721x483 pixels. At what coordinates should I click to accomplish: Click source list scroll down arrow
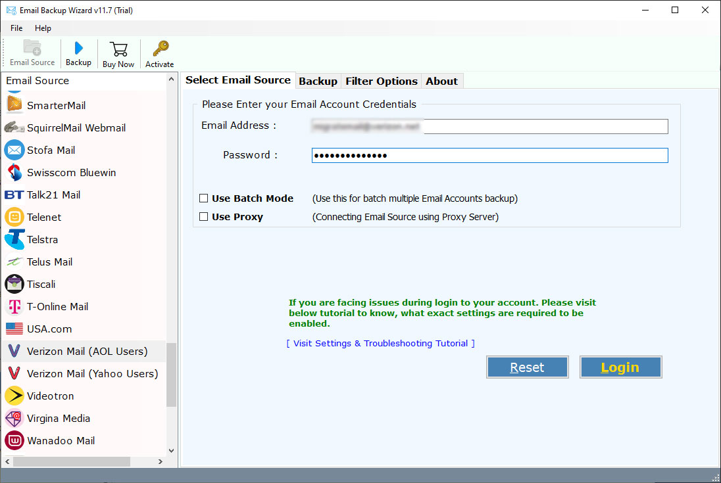pos(172,450)
